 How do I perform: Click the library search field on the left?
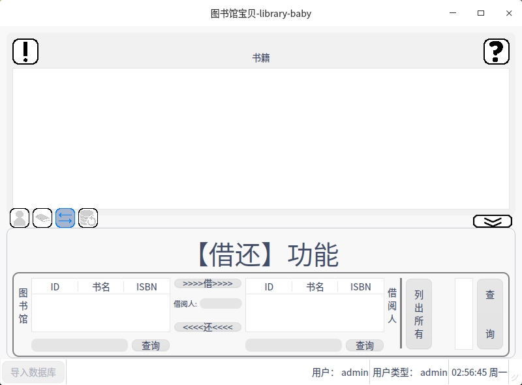point(80,345)
